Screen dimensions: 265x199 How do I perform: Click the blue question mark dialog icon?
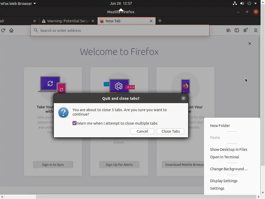(63, 112)
